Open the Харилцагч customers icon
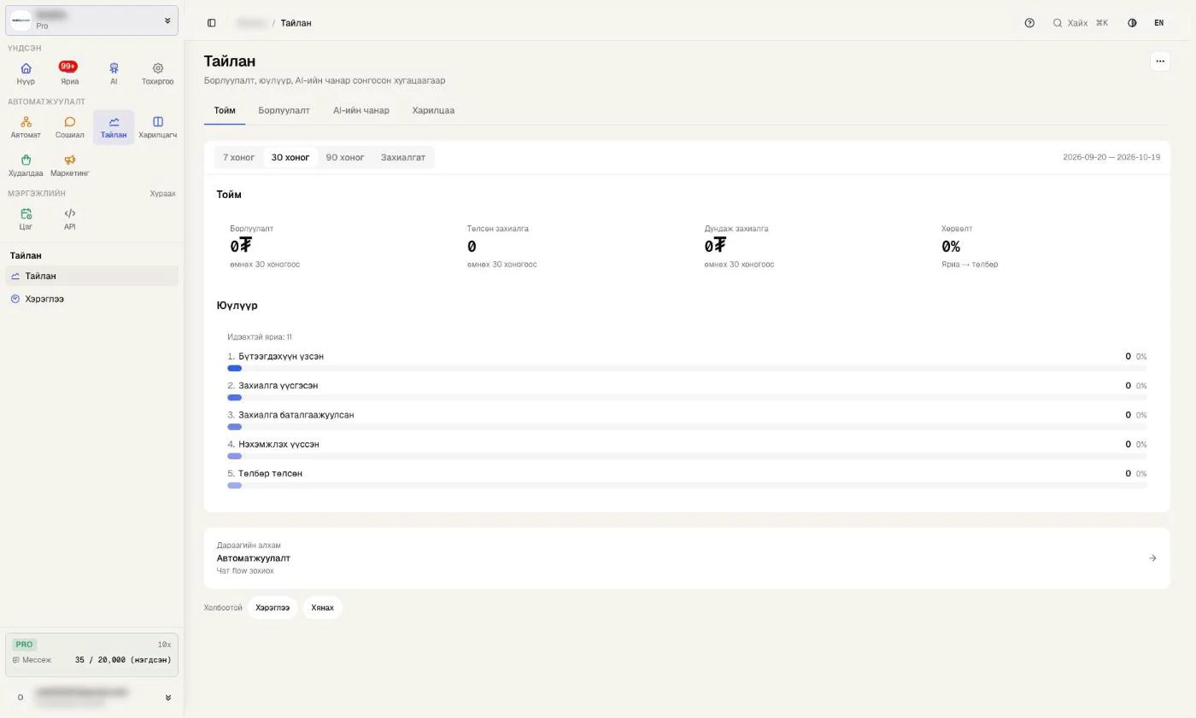Viewport: 1196px width, 718px height. pos(157,127)
